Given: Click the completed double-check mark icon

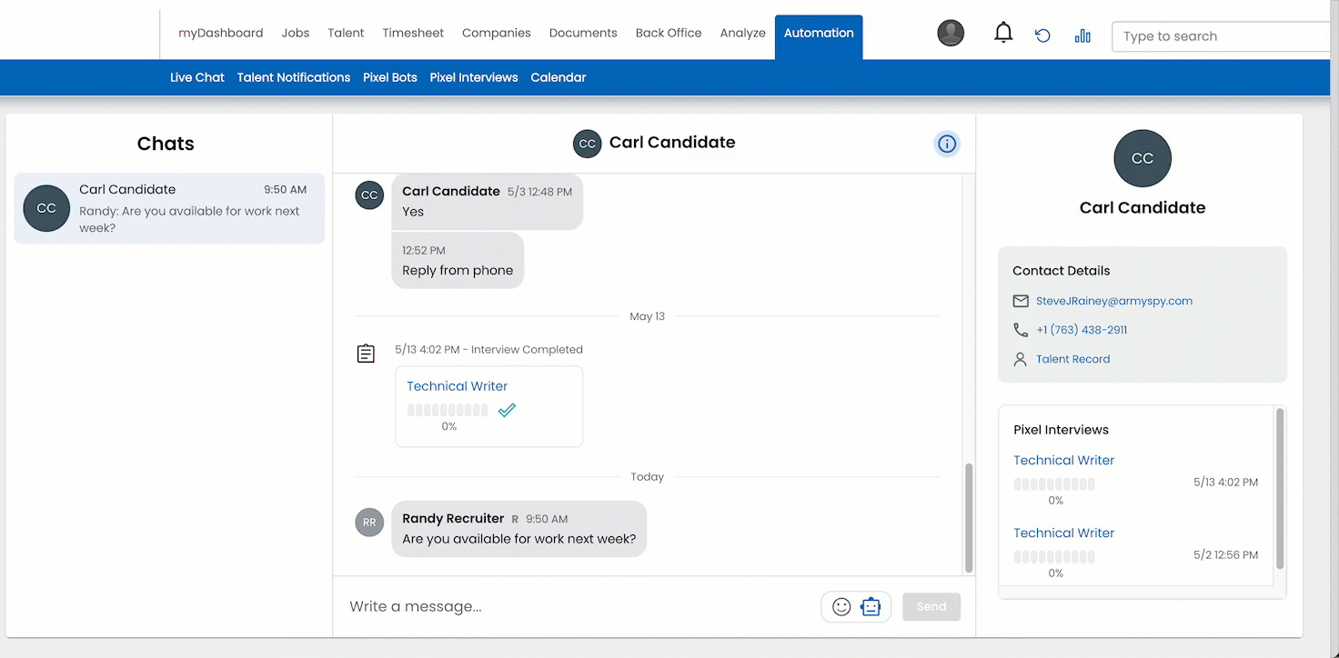Looking at the screenshot, I should (x=507, y=410).
